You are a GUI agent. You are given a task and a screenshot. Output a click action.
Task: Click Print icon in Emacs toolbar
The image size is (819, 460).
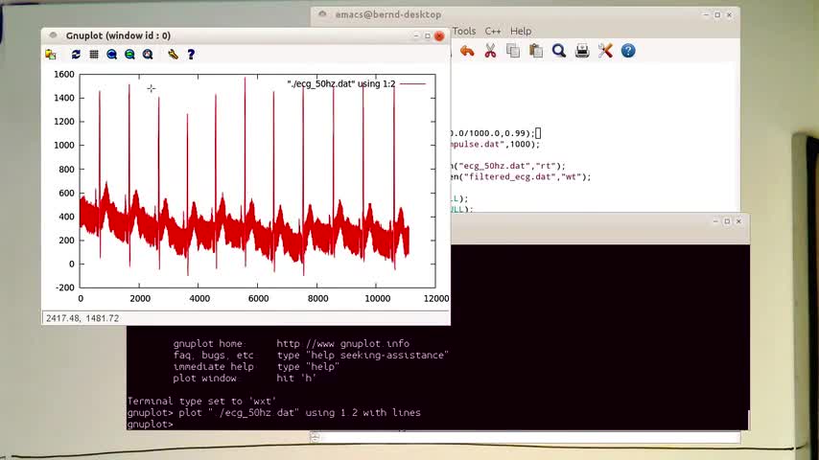(x=582, y=51)
